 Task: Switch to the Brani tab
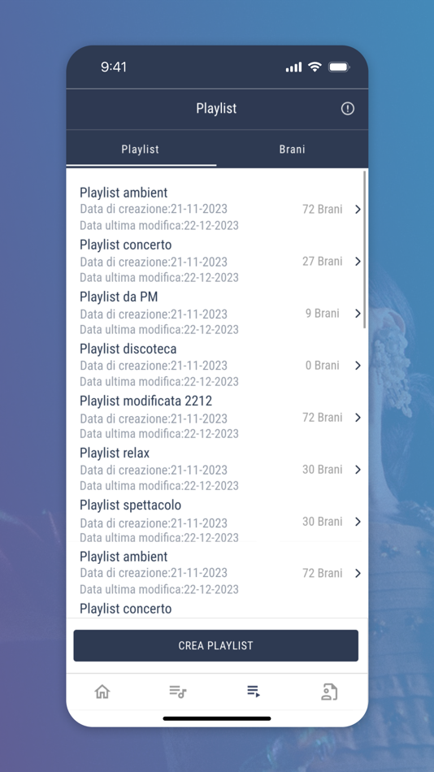pyautogui.click(x=292, y=150)
